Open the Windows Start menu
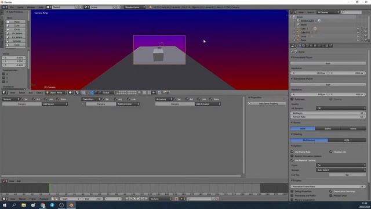Image resolution: width=371 pixels, height=209 pixels. click(x=5, y=205)
